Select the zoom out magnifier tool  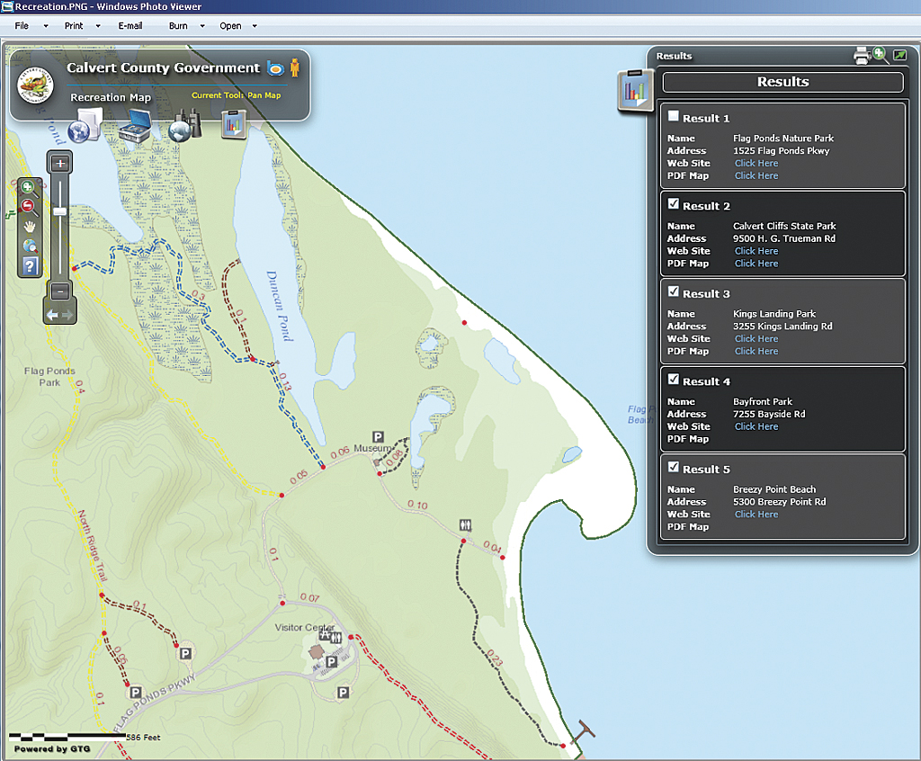click(29, 207)
